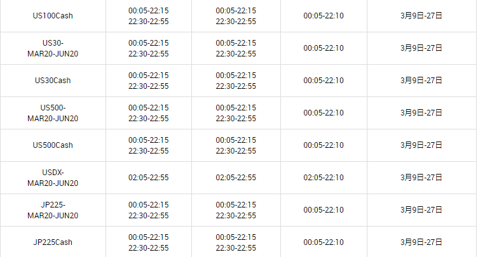This screenshot has height=257, width=478.
Task: Select the US500-MAR20-JUN20 symbol cell
Action: (x=53, y=113)
